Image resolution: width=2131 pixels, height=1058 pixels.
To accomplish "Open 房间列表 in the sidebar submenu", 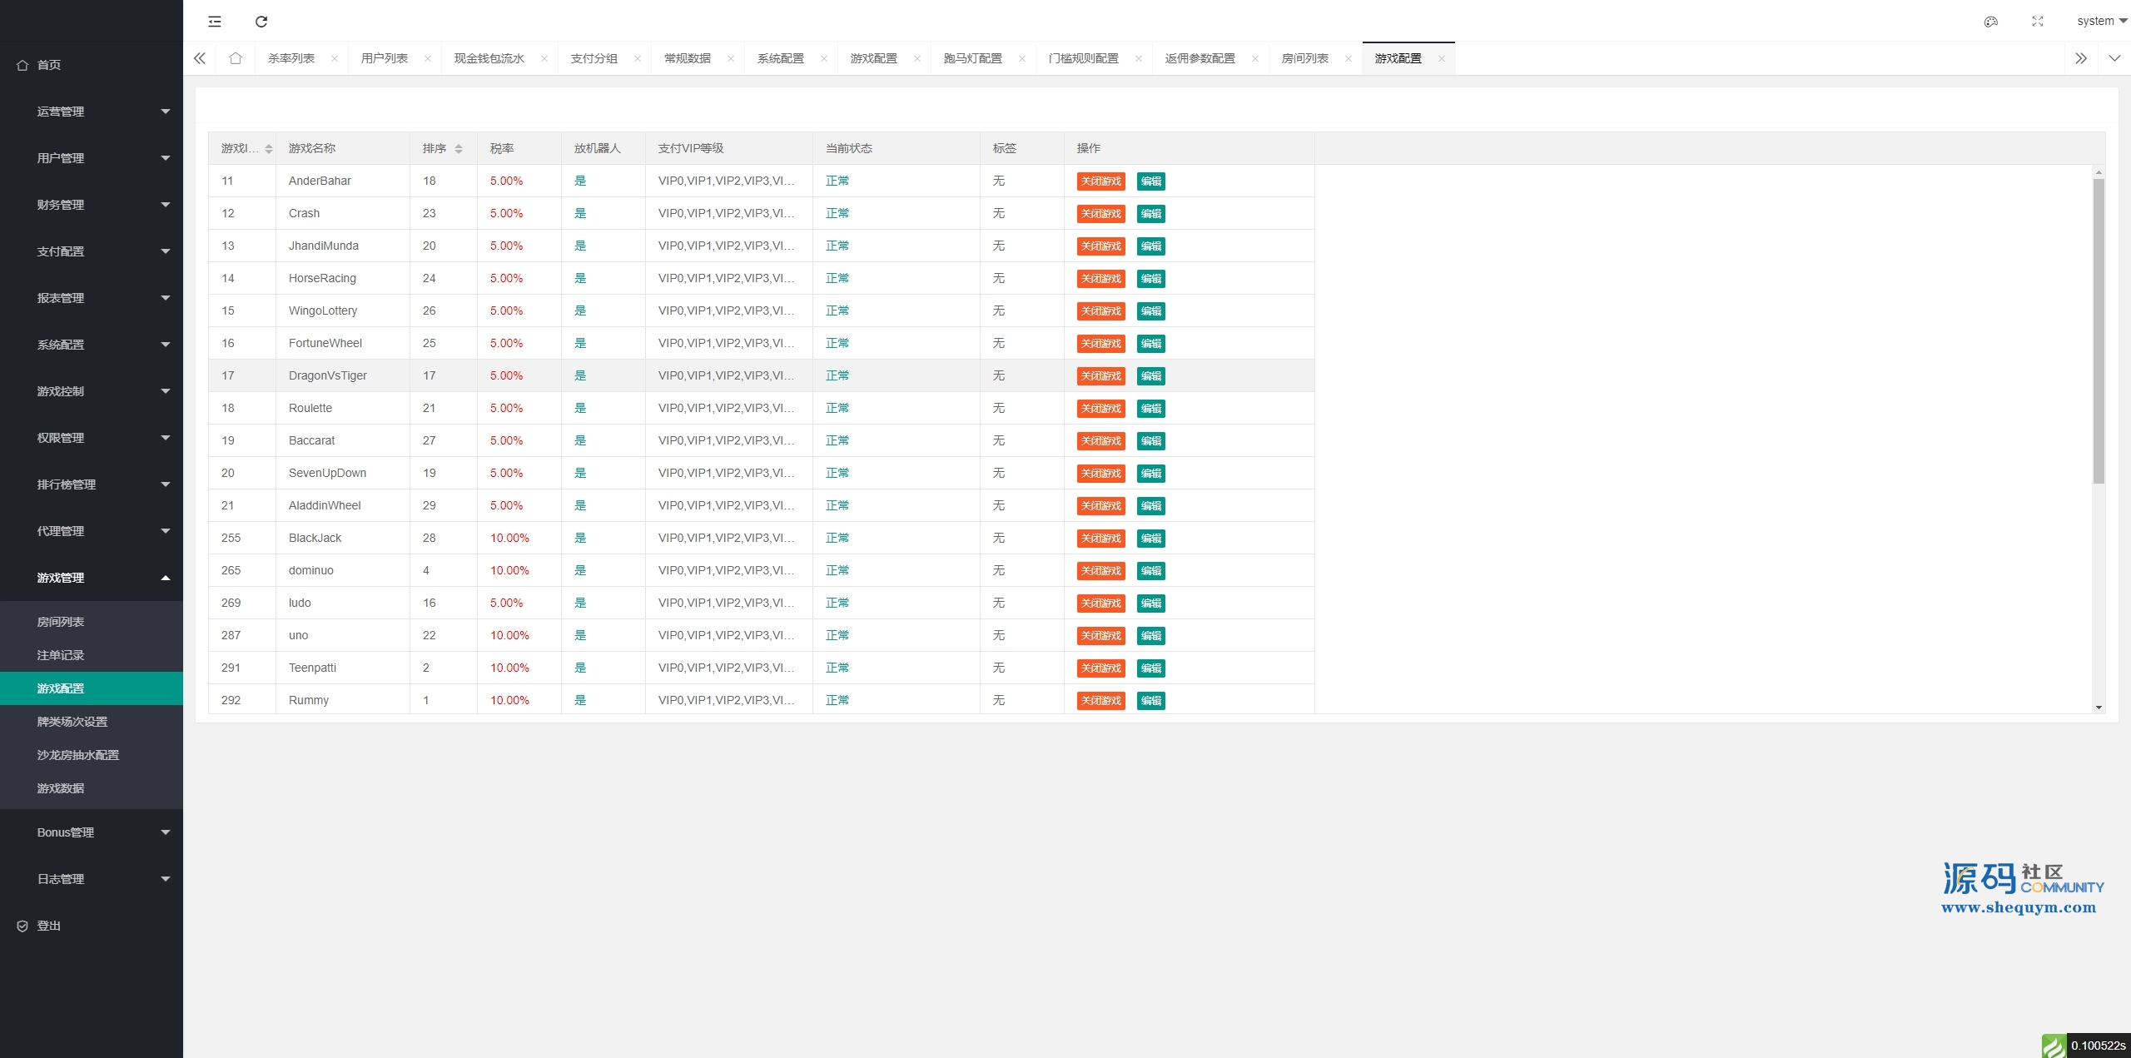I will pos(61,622).
